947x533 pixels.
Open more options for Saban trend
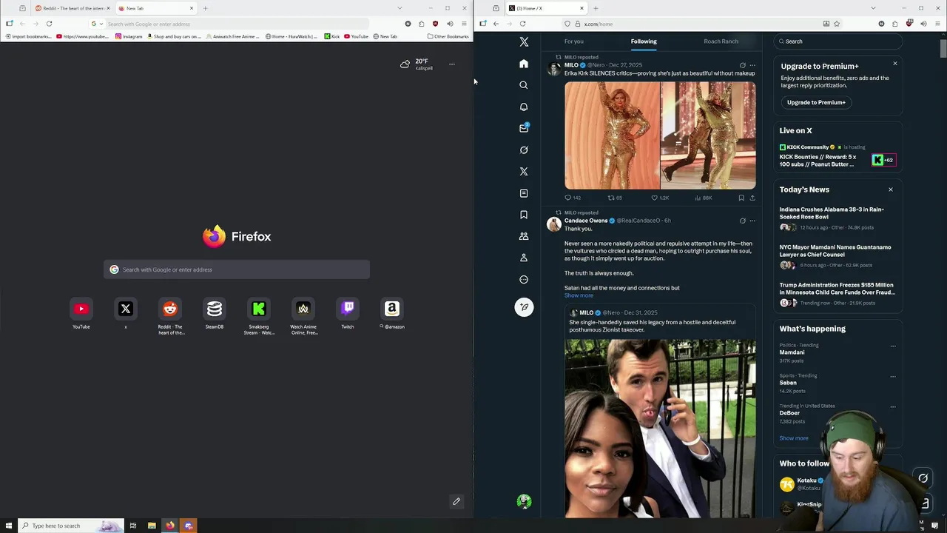point(893,376)
